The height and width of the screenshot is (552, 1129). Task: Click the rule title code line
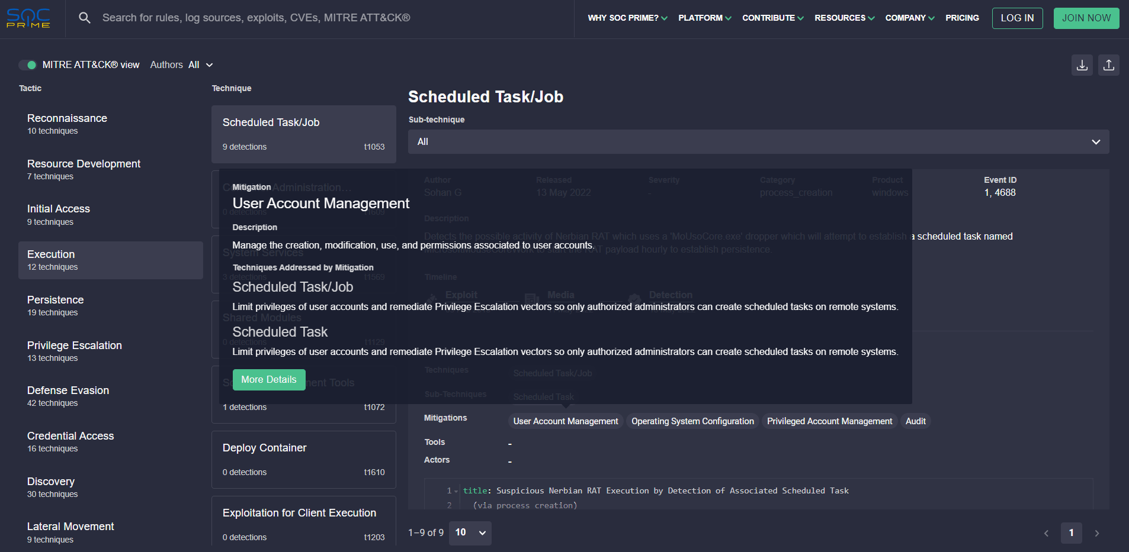(x=656, y=491)
